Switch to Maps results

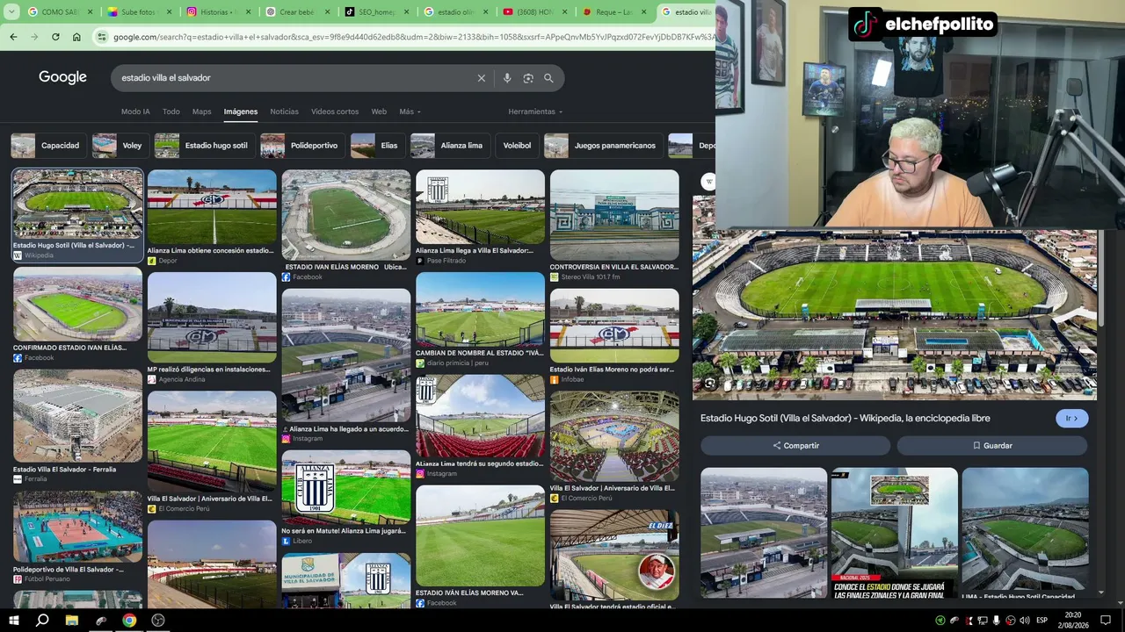click(x=202, y=111)
